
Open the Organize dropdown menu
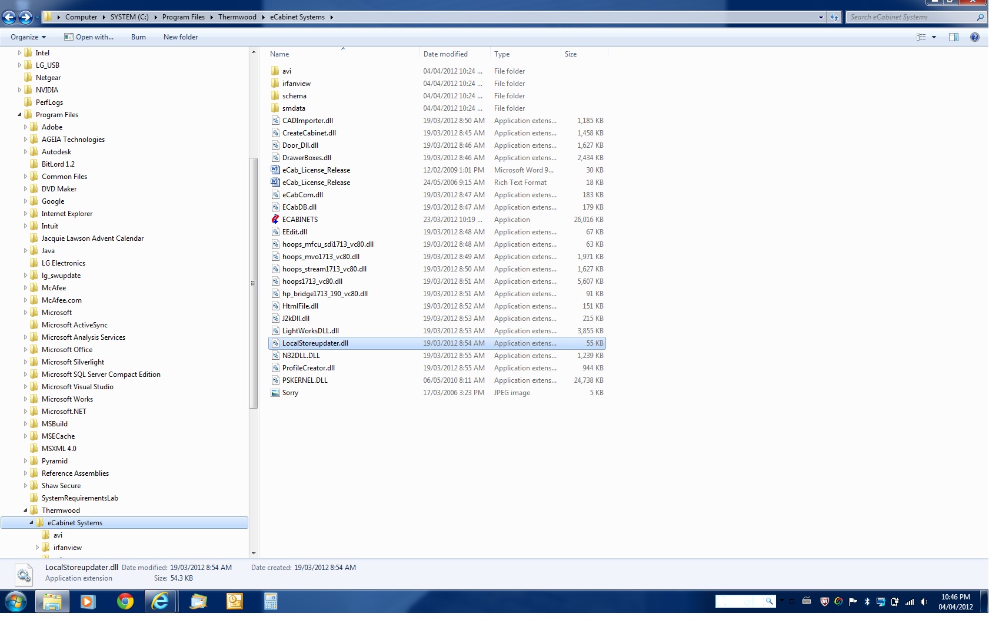28,37
